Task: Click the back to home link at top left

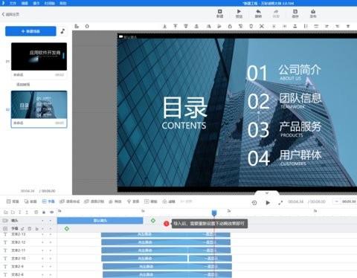Action: pos(10,14)
